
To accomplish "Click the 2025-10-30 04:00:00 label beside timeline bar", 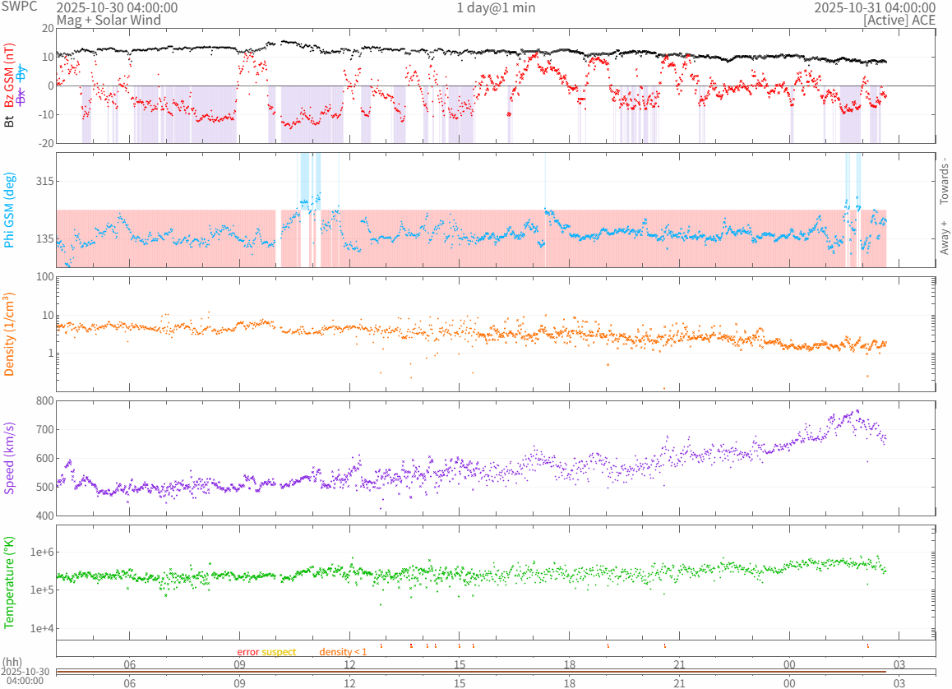I will tap(25, 676).
